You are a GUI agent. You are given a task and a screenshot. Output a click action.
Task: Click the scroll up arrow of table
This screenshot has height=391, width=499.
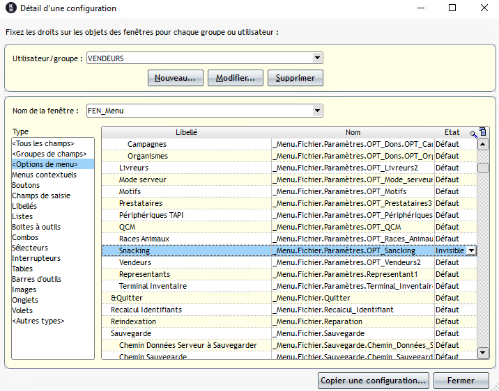483,145
